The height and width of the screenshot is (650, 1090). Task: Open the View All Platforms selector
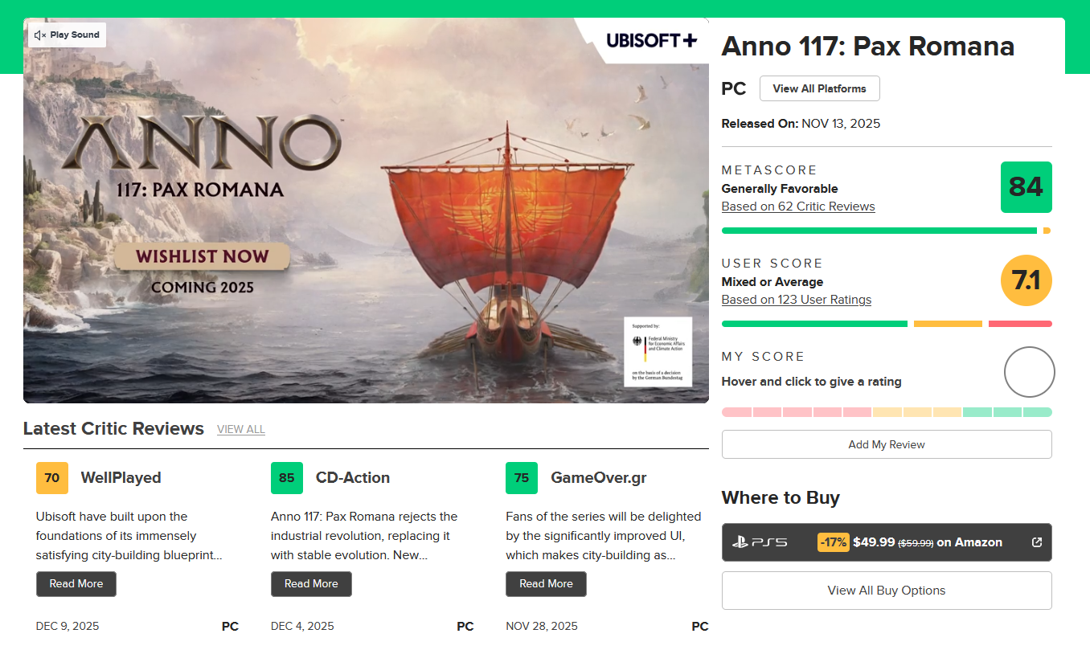click(x=819, y=88)
